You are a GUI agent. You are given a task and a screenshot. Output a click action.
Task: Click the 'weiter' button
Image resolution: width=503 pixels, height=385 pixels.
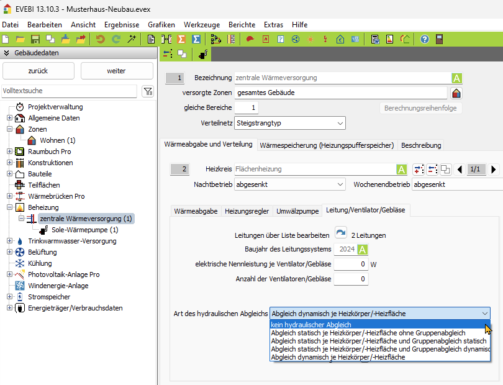pos(116,71)
